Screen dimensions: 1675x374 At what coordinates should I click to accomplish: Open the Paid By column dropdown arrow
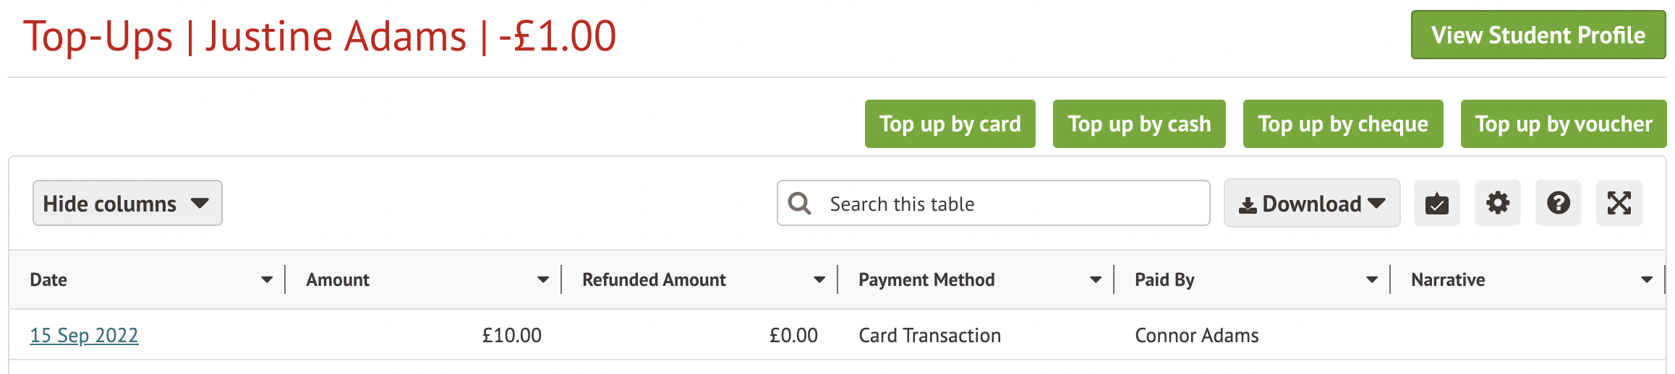click(x=1372, y=280)
